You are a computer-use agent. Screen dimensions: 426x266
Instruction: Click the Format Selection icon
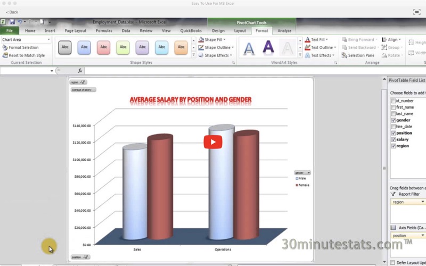point(5,47)
